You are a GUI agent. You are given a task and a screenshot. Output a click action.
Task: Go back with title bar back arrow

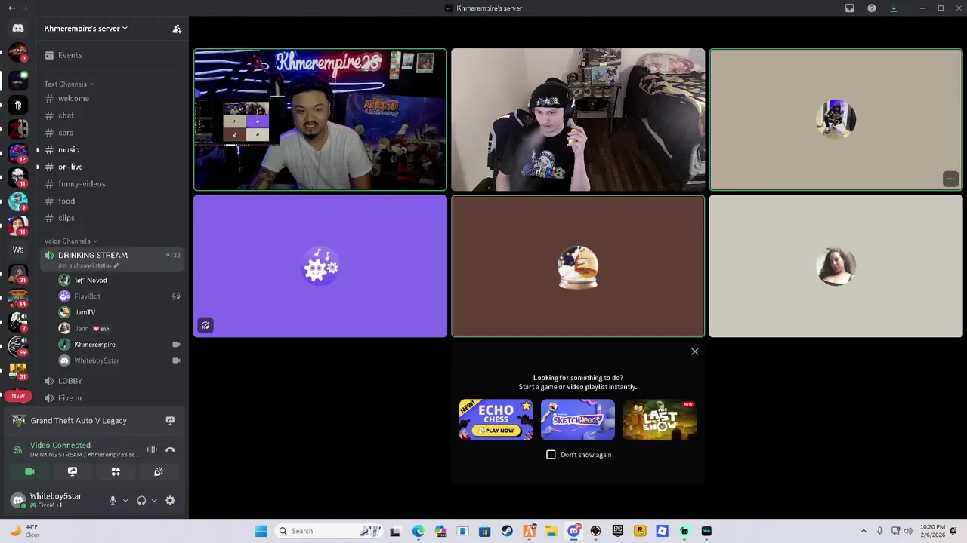pyautogui.click(x=11, y=8)
